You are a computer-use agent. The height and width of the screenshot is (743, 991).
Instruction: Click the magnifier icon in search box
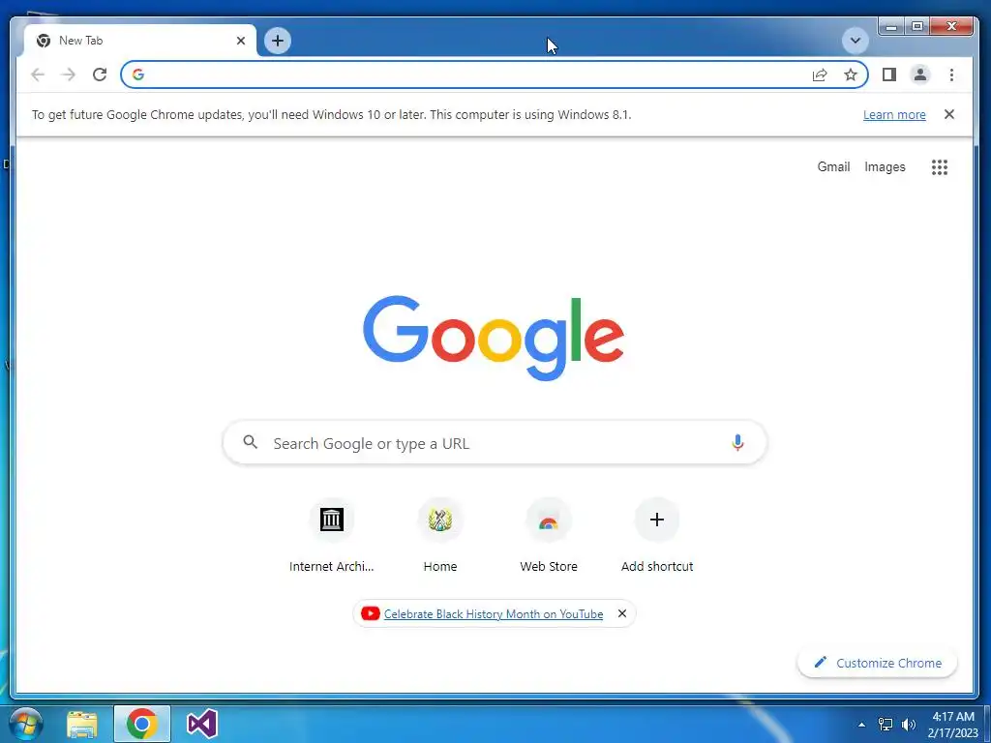(x=251, y=442)
